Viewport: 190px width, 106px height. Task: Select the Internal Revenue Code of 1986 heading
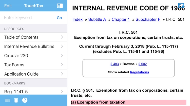point(128,8)
